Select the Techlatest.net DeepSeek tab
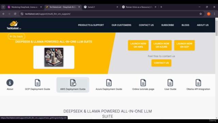 (63, 7)
